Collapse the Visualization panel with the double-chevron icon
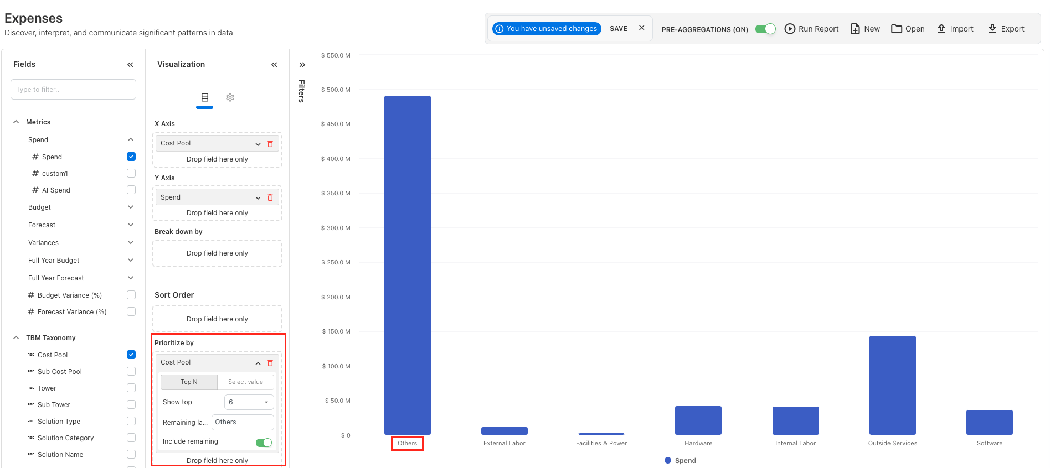Viewport: 1050px width, 468px height. pyautogui.click(x=274, y=65)
